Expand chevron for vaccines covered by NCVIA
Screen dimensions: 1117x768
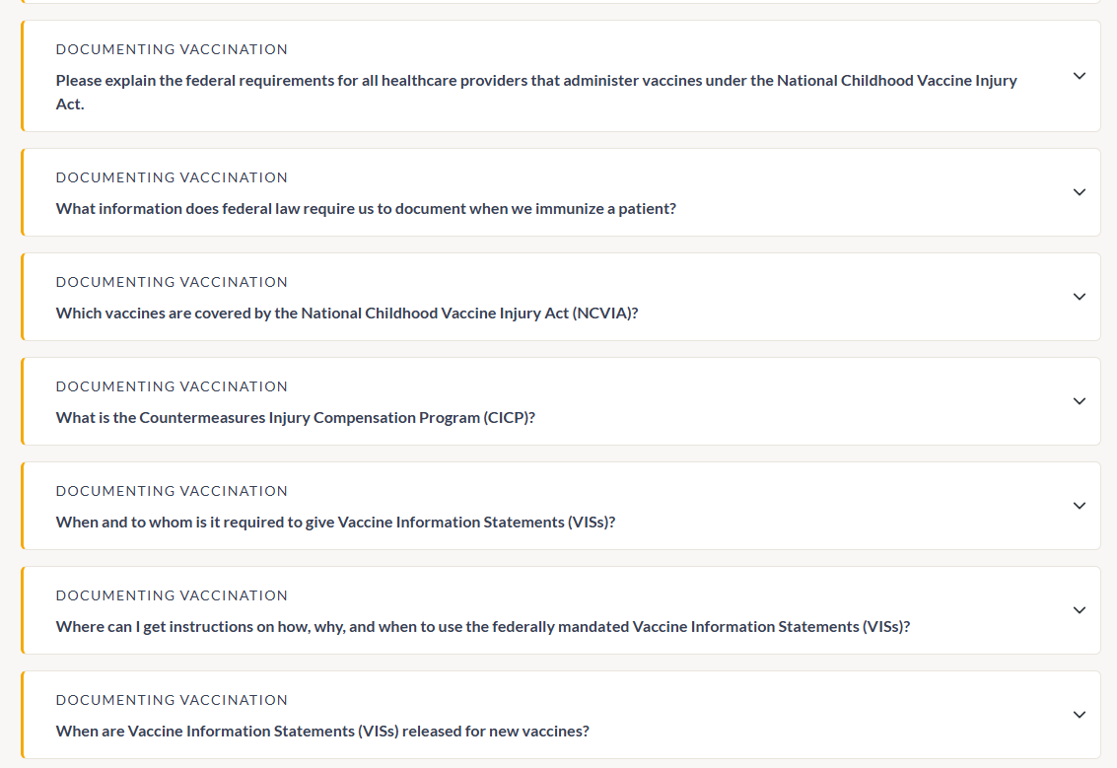[1080, 297]
